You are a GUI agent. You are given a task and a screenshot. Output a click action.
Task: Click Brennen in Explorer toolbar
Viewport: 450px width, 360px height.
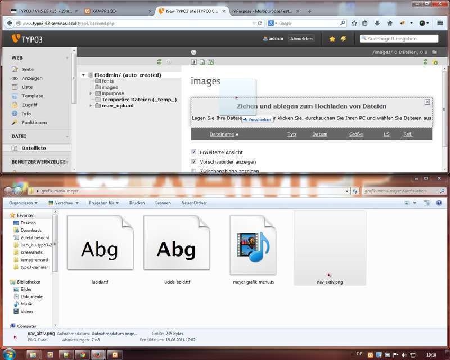point(163,202)
